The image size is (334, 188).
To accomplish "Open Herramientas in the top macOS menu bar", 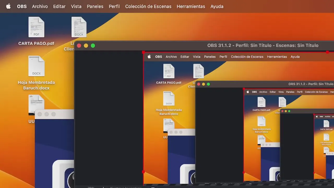I will (x=191, y=7).
